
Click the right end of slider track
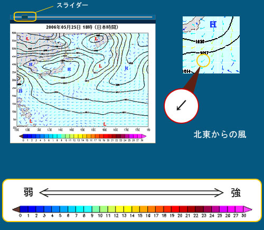click(x=151, y=17)
